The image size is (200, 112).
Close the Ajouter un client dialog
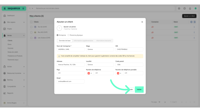[x=142, y=22]
